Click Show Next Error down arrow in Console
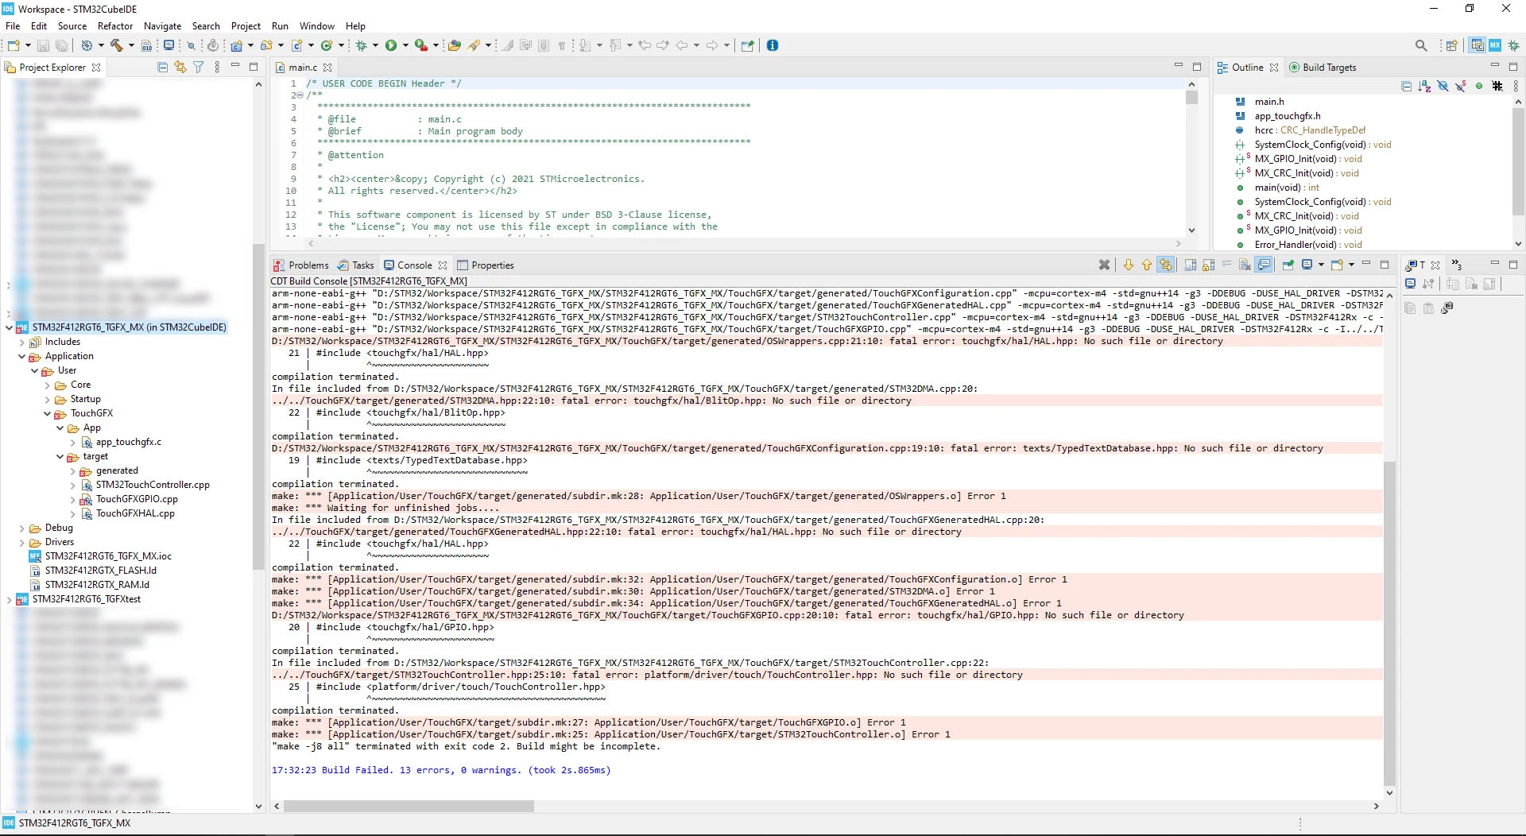This screenshot has height=836, width=1526. pyautogui.click(x=1129, y=265)
